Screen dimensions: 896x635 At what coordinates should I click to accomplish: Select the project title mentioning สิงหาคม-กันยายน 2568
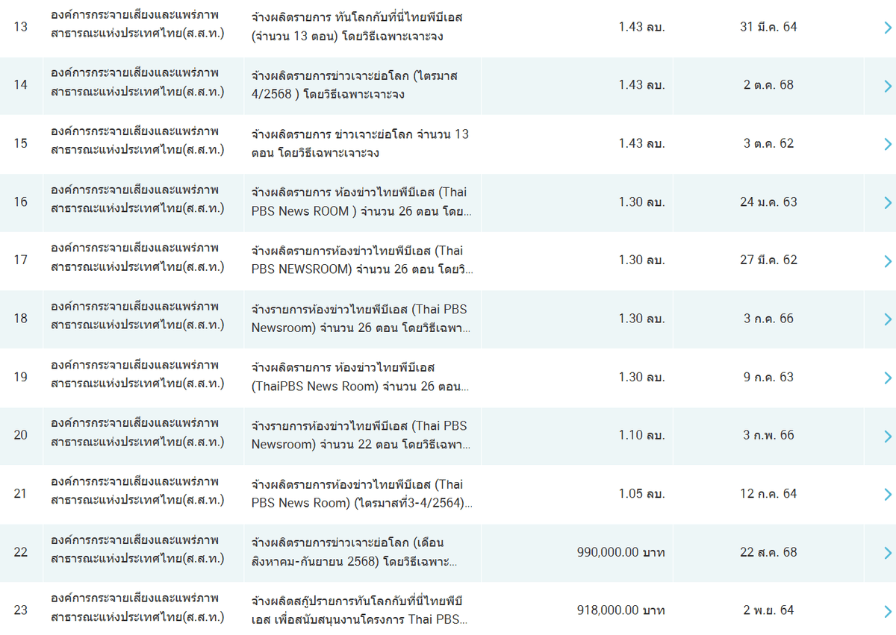click(x=355, y=552)
